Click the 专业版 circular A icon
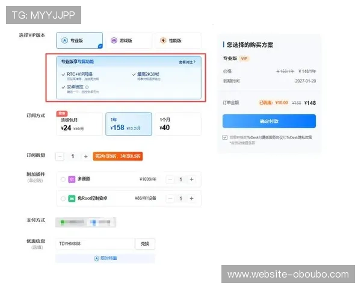The image size is (361, 289). 65,40
